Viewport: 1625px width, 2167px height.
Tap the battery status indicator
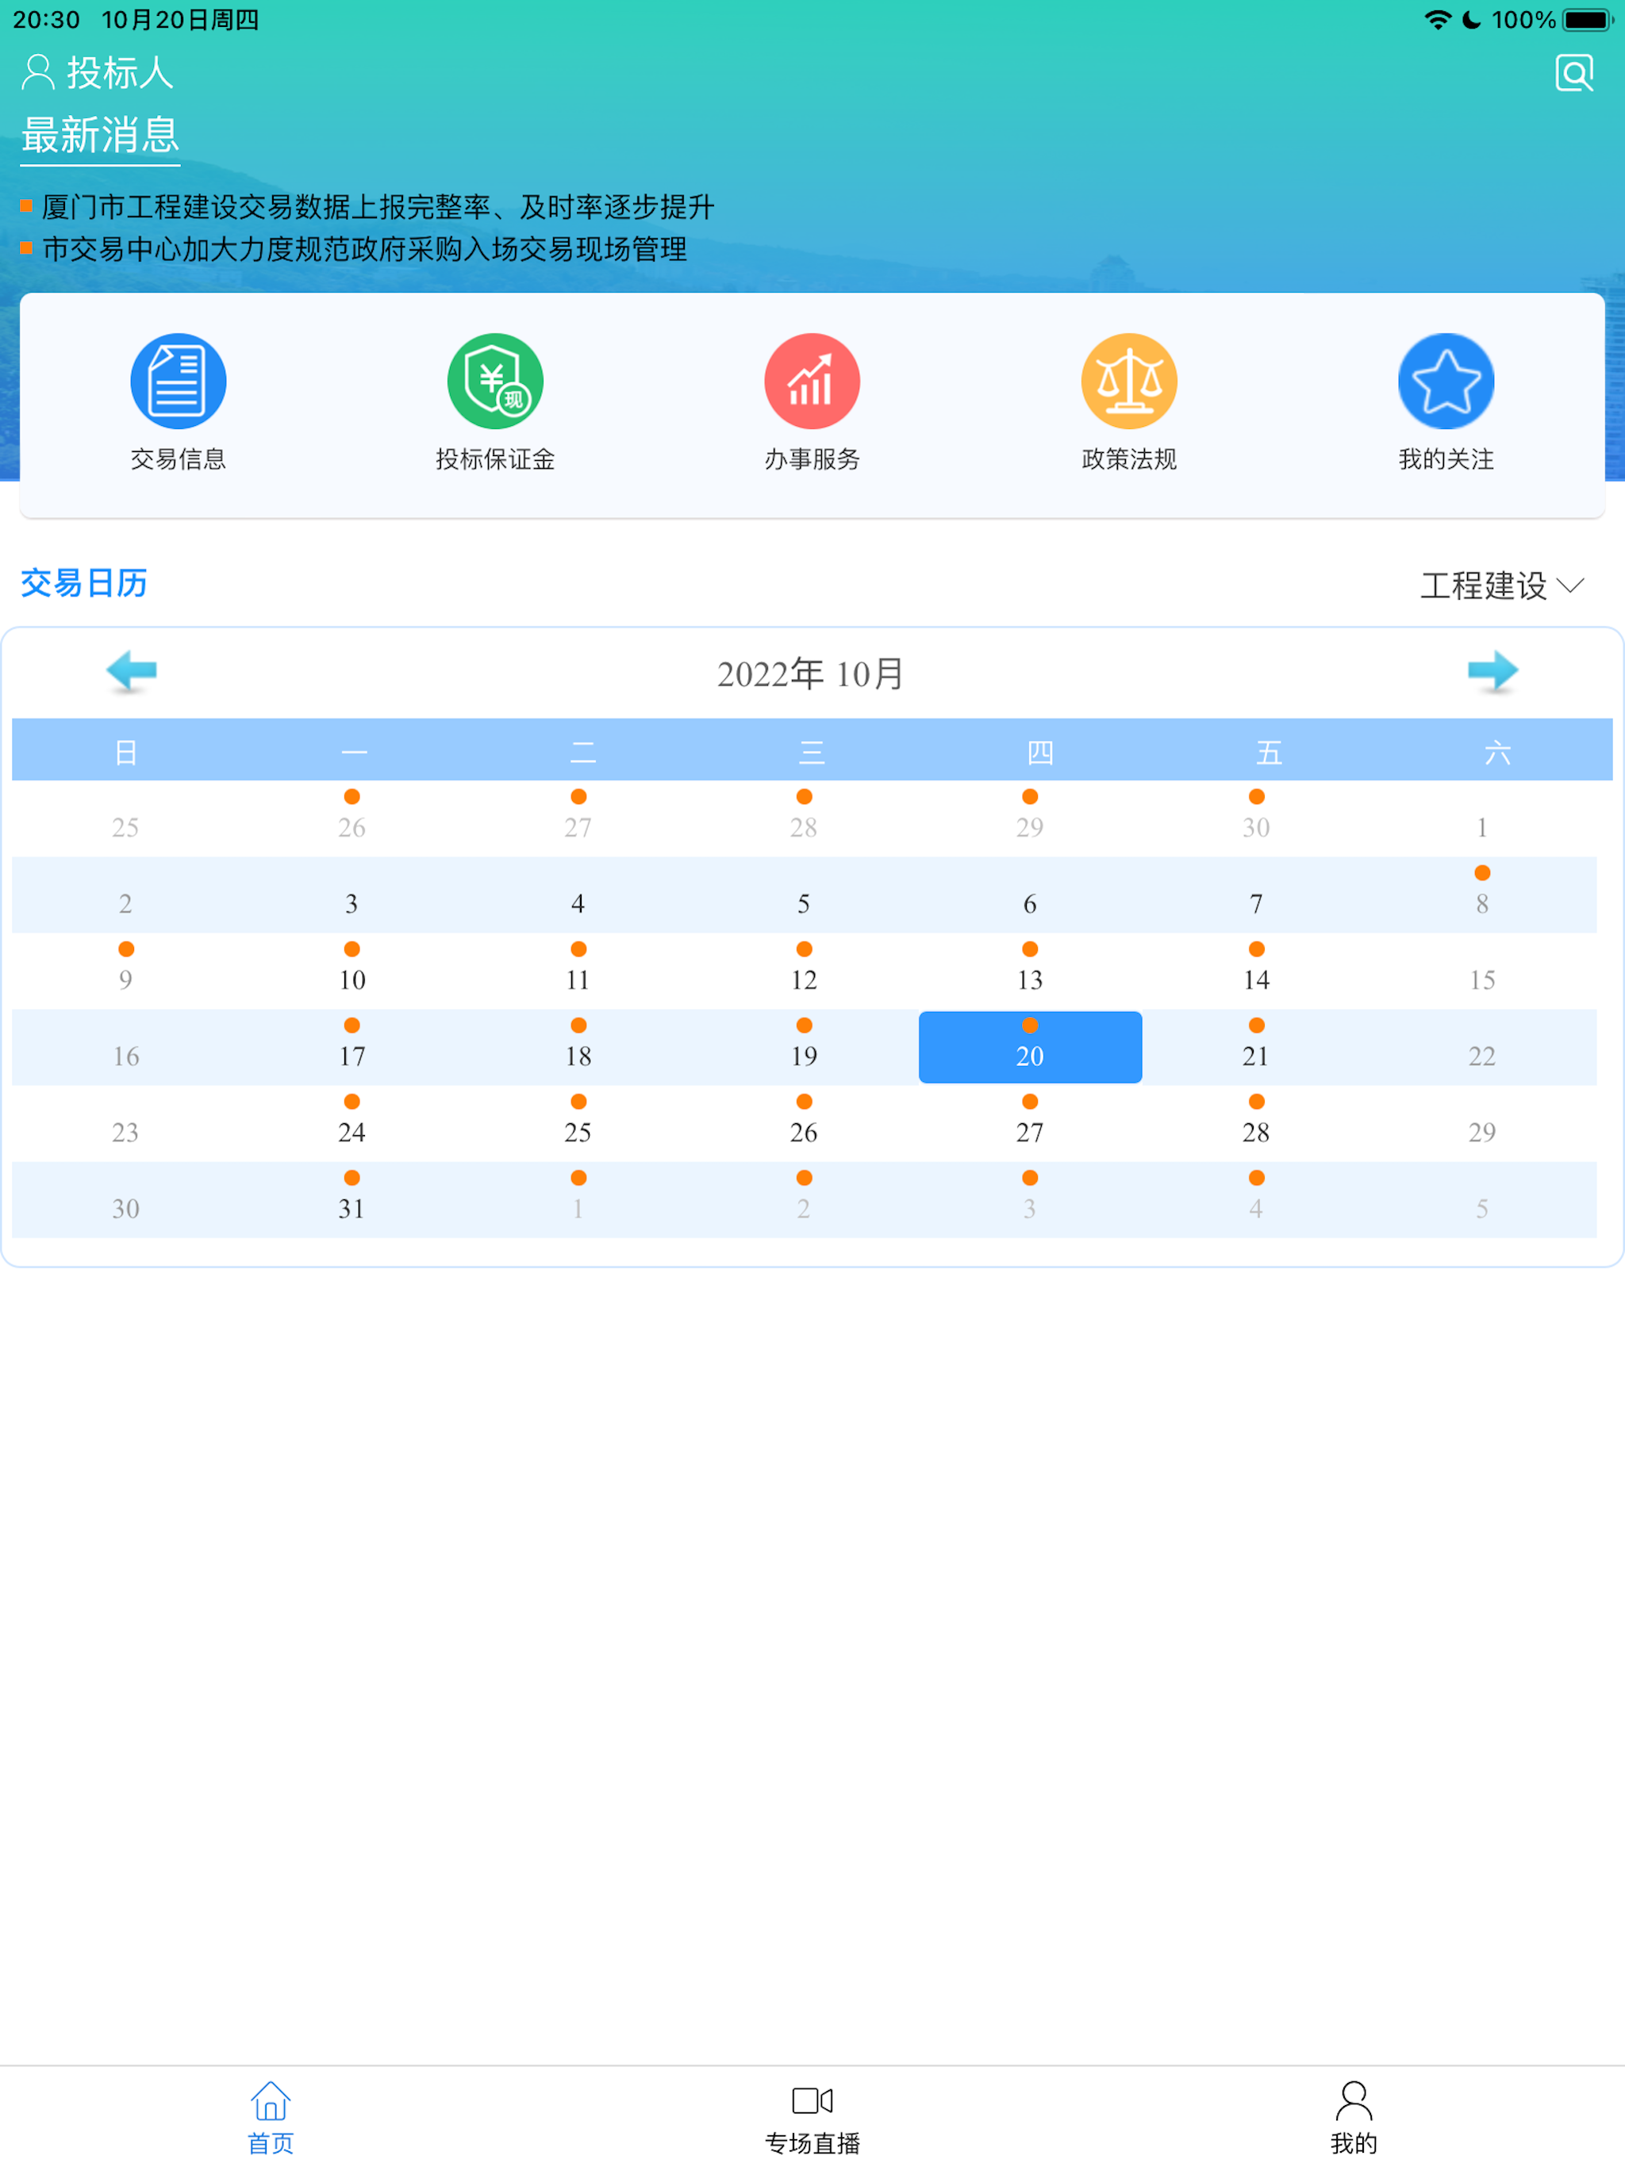pos(1588,20)
